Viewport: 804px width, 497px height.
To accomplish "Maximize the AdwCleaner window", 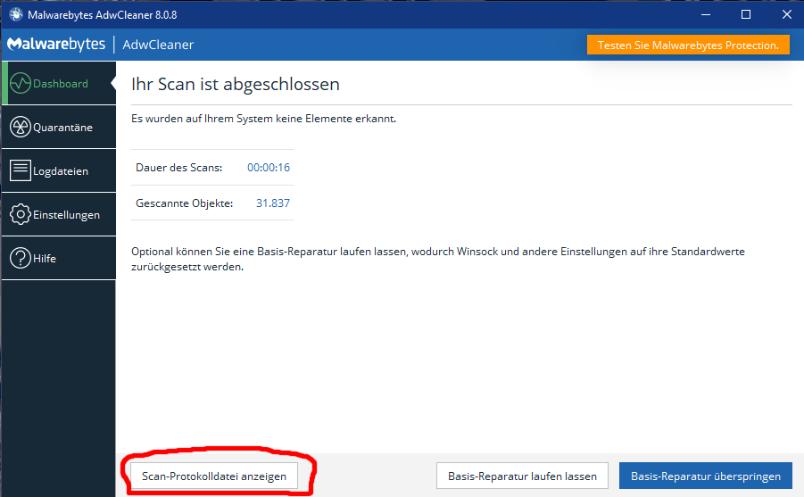I will click(746, 14).
